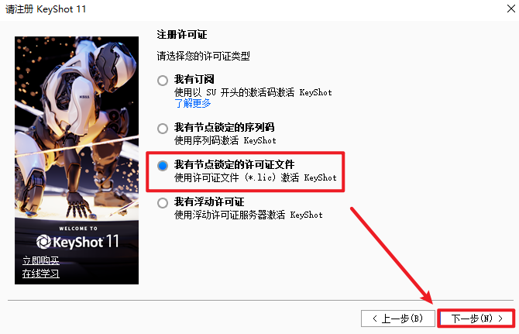Click the WELCOME TO KeyShot 11 text

point(77,238)
